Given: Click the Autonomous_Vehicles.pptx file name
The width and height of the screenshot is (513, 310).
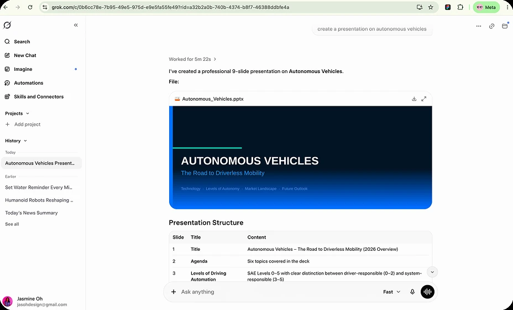Looking at the screenshot, I should point(213,99).
